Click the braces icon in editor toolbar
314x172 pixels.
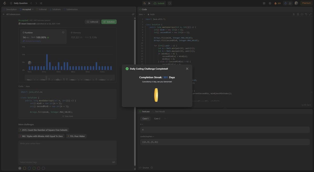[302, 14]
